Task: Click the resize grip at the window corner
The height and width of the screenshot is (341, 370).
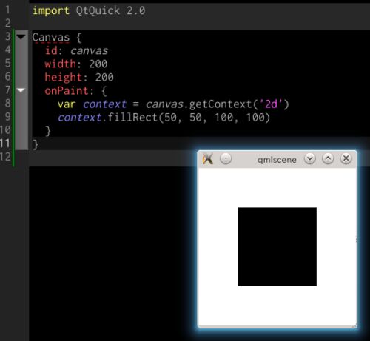Action: (354, 325)
